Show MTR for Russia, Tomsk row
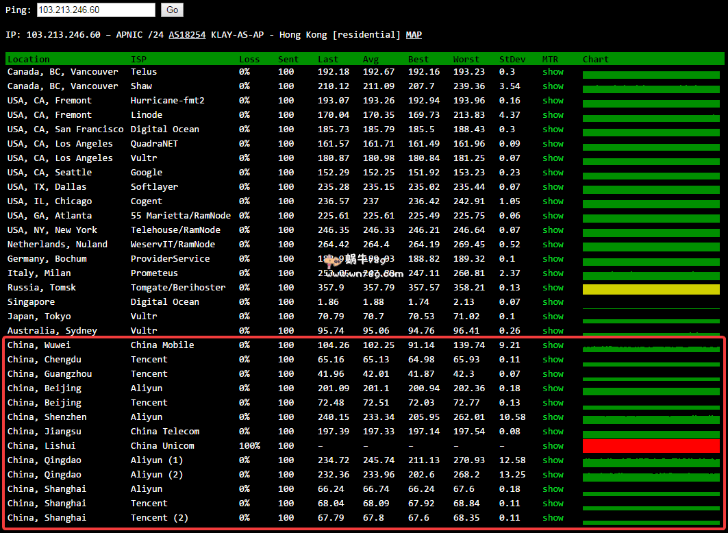Image resolution: width=728 pixels, height=533 pixels. coord(553,288)
